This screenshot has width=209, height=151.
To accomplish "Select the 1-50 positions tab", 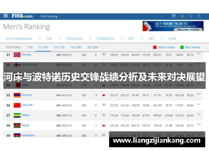I will coord(30,47).
